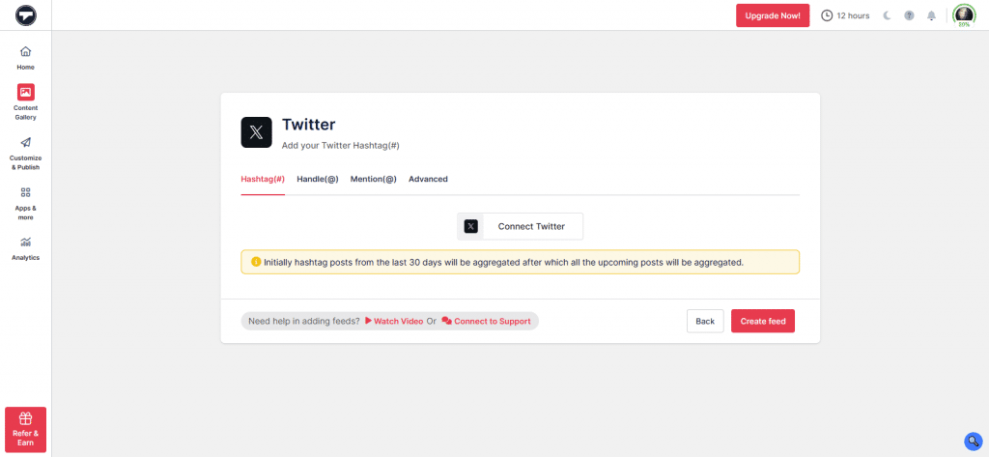Image resolution: width=989 pixels, height=457 pixels.
Task: Click 'Add your Twitter Hashtag(#)' subtitle
Action: (x=341, y=145)
